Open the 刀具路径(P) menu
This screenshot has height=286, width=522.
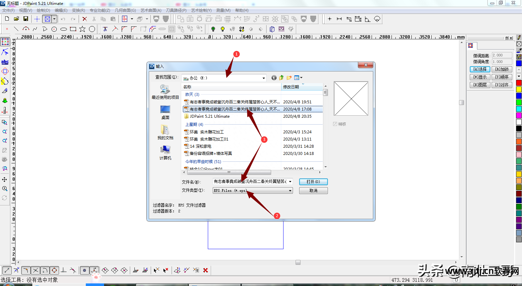pyautogui.click(x=176, y=10)
